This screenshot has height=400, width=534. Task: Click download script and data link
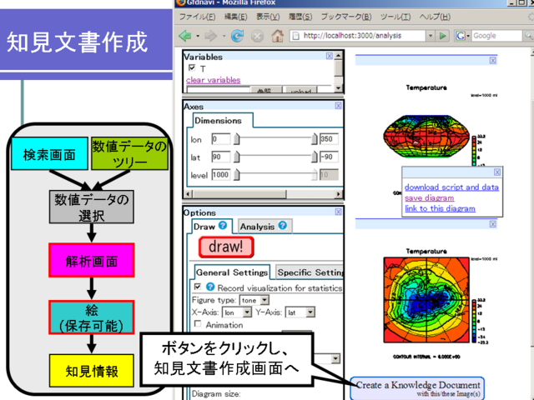[x=451, y=187]
